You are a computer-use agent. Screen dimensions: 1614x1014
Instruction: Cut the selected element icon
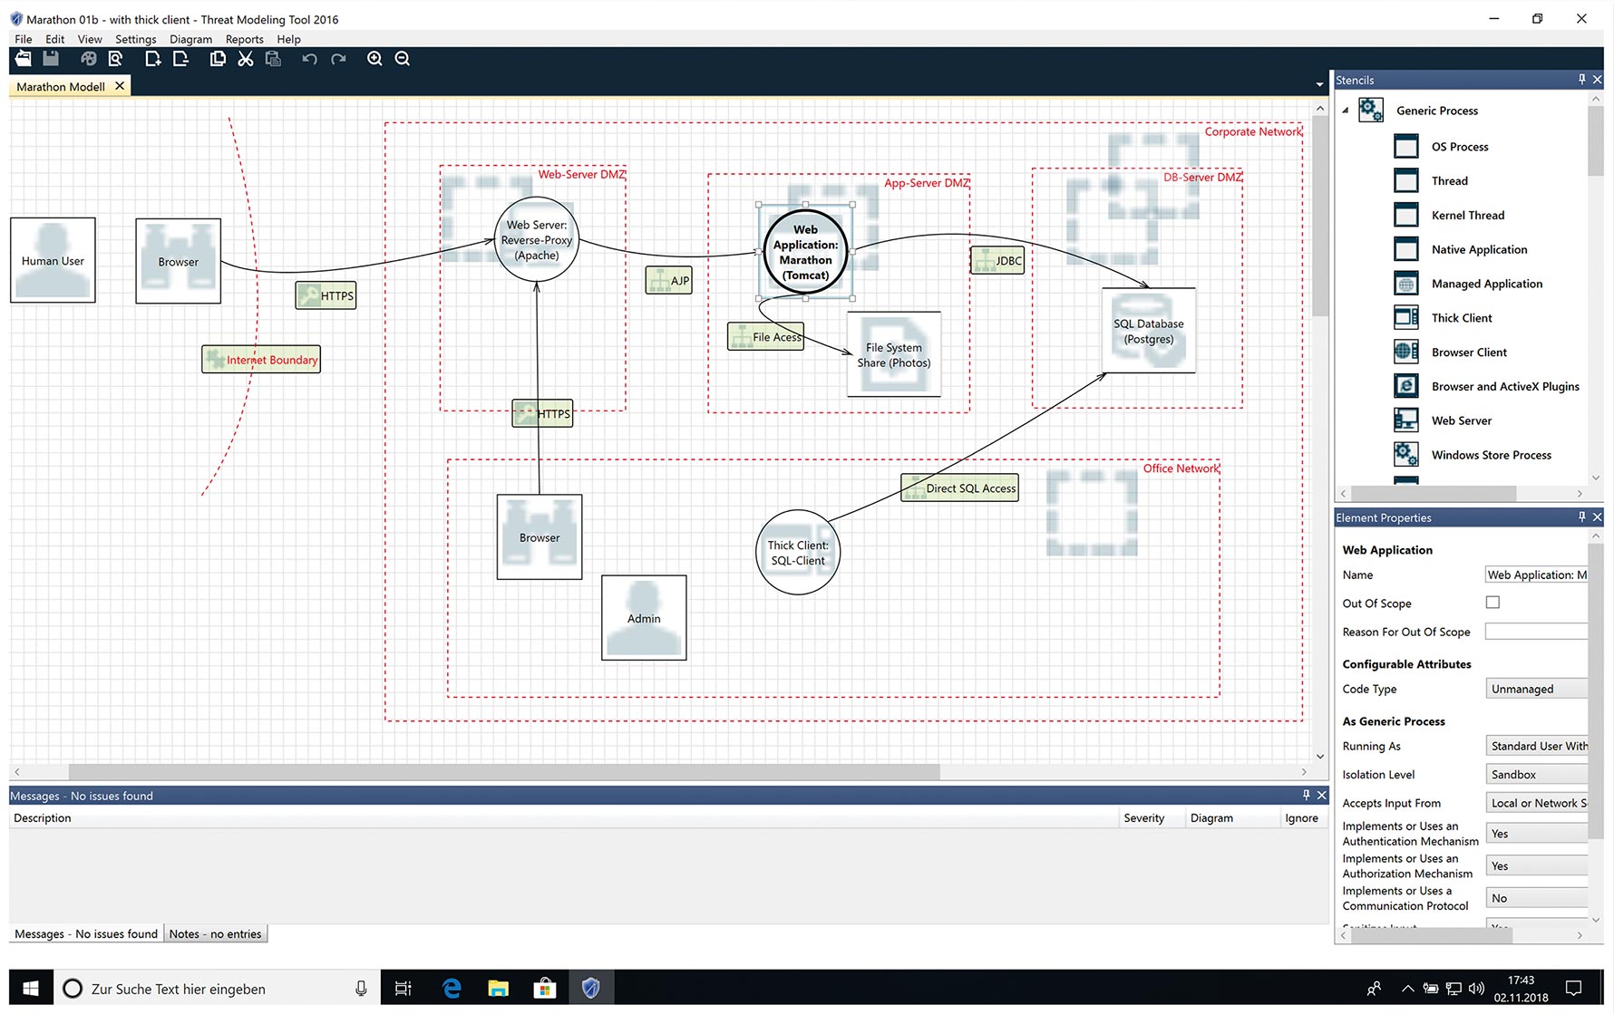246,59
